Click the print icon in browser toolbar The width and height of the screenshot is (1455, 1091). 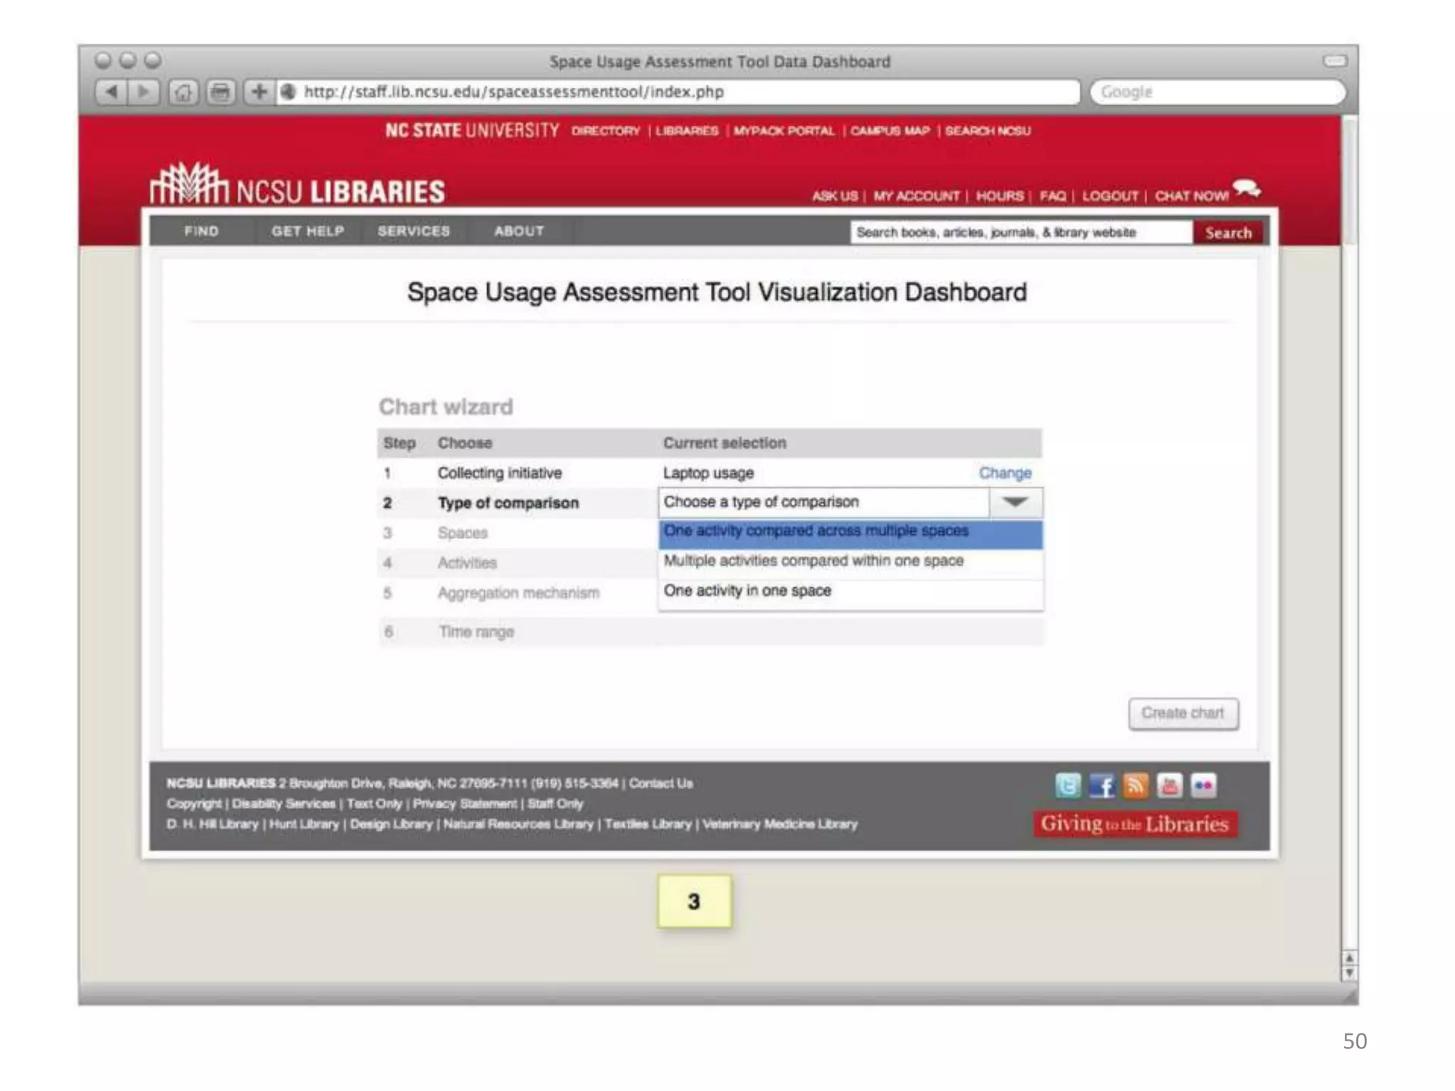click(x=221, y=92)
